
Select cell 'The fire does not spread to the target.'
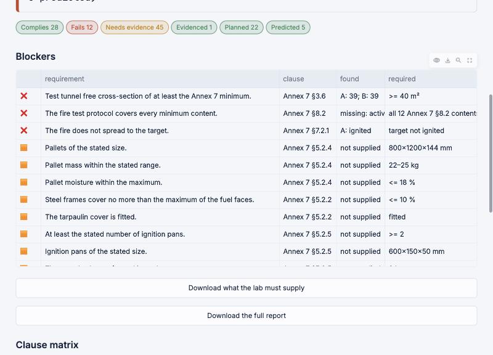pyautogui.click(x=160, y=131)
